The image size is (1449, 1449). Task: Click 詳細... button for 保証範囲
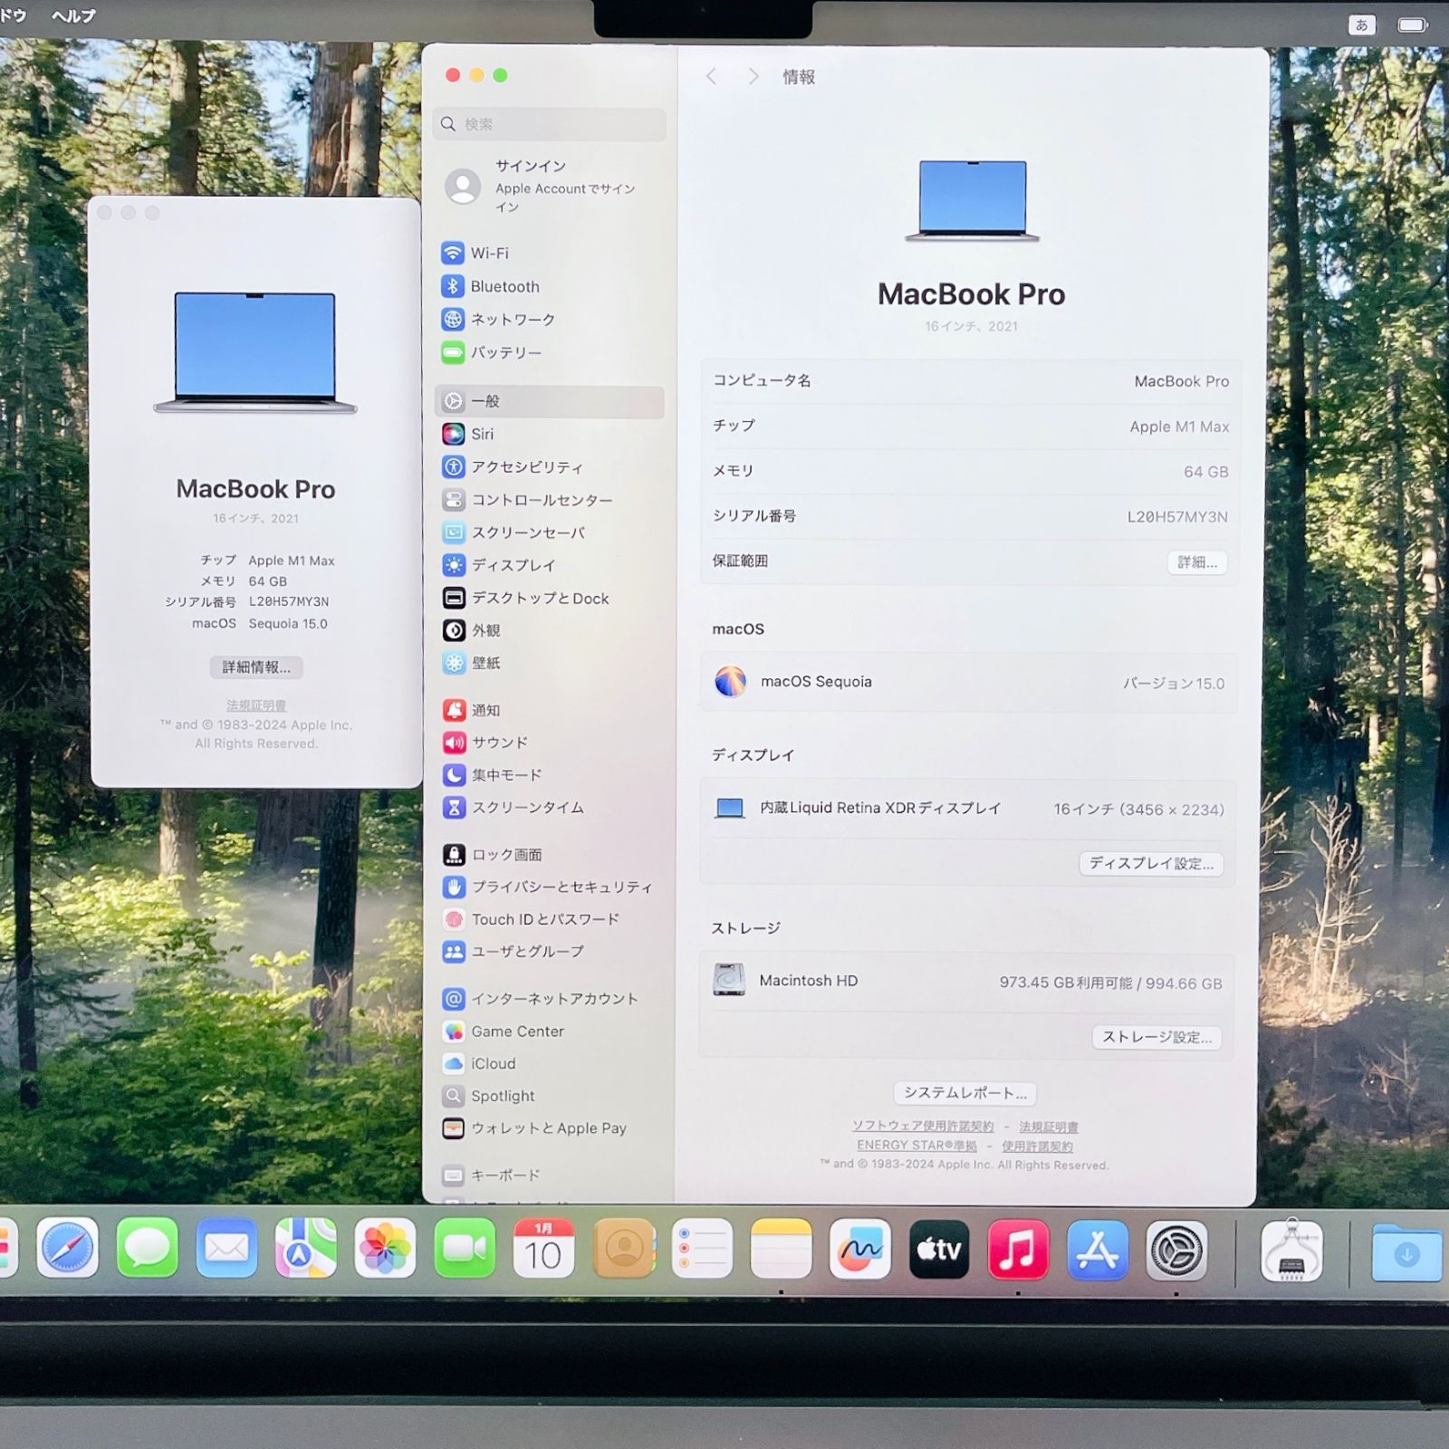coord(1197,562)
